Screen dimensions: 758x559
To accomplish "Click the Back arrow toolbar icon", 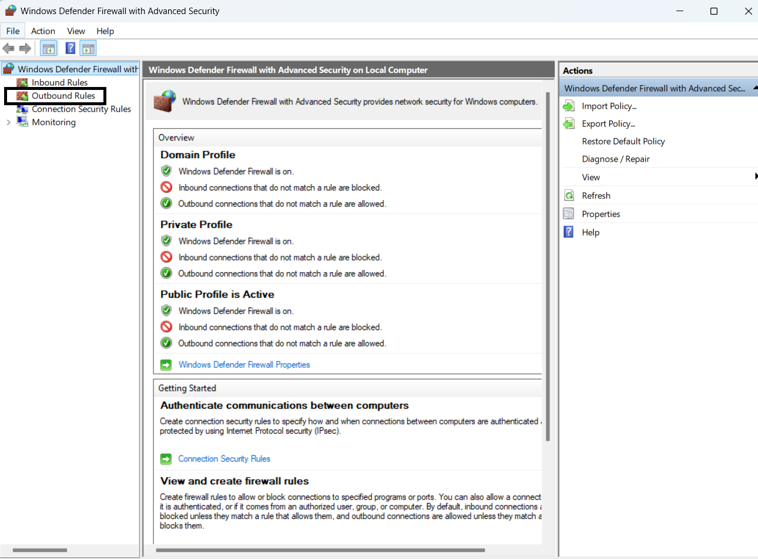I will pos(8,48).
